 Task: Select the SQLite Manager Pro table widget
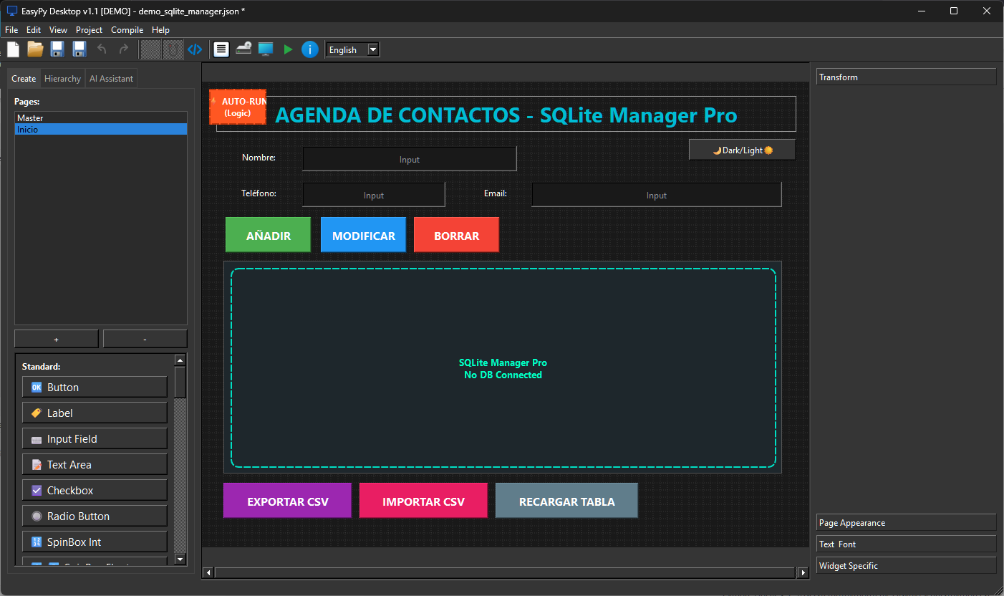(503, 367)
